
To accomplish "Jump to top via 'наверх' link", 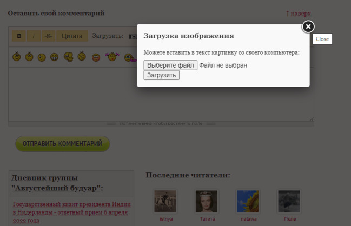I will (300, 13).
